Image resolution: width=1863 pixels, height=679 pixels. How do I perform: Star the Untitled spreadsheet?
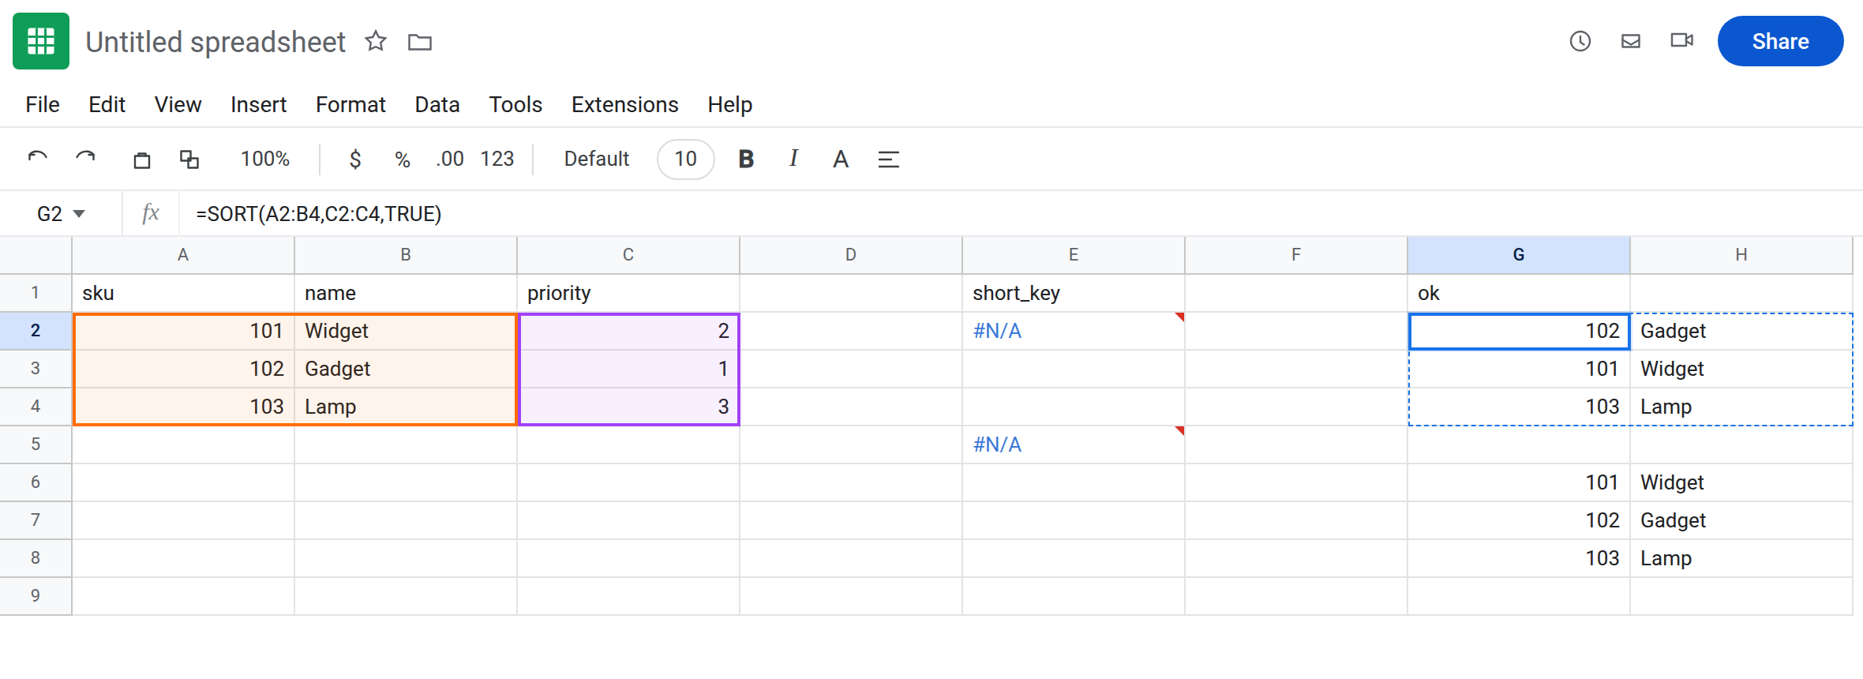376,41
